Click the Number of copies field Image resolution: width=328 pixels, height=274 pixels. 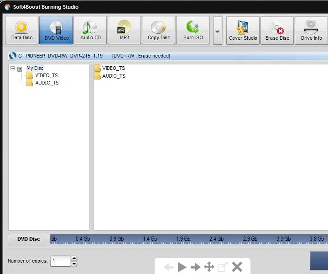[60, 261]
